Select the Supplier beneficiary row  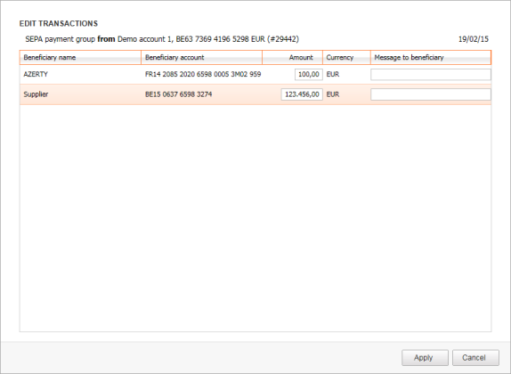click(x=255, y=94)
